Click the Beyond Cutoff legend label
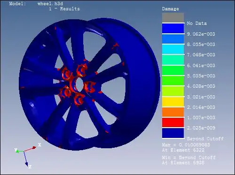Image resolution: width=235 pixels, height=175 pixels. coord(205,138)
